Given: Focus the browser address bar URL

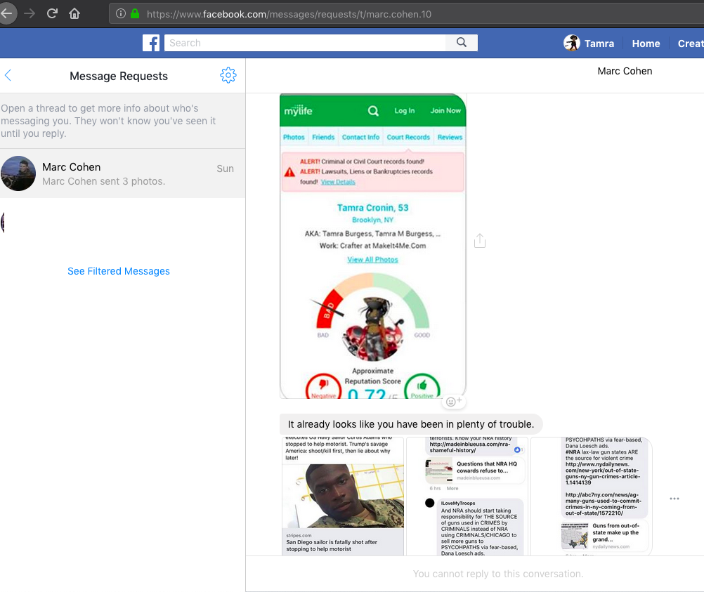Looking at the screenshot, I should click(x=289, y=14).
